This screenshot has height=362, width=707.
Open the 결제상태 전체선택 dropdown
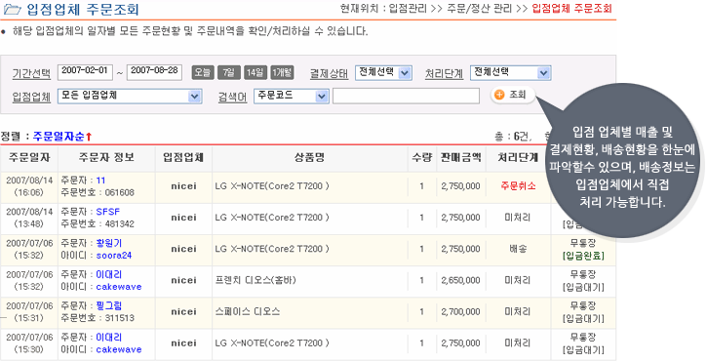383,72
